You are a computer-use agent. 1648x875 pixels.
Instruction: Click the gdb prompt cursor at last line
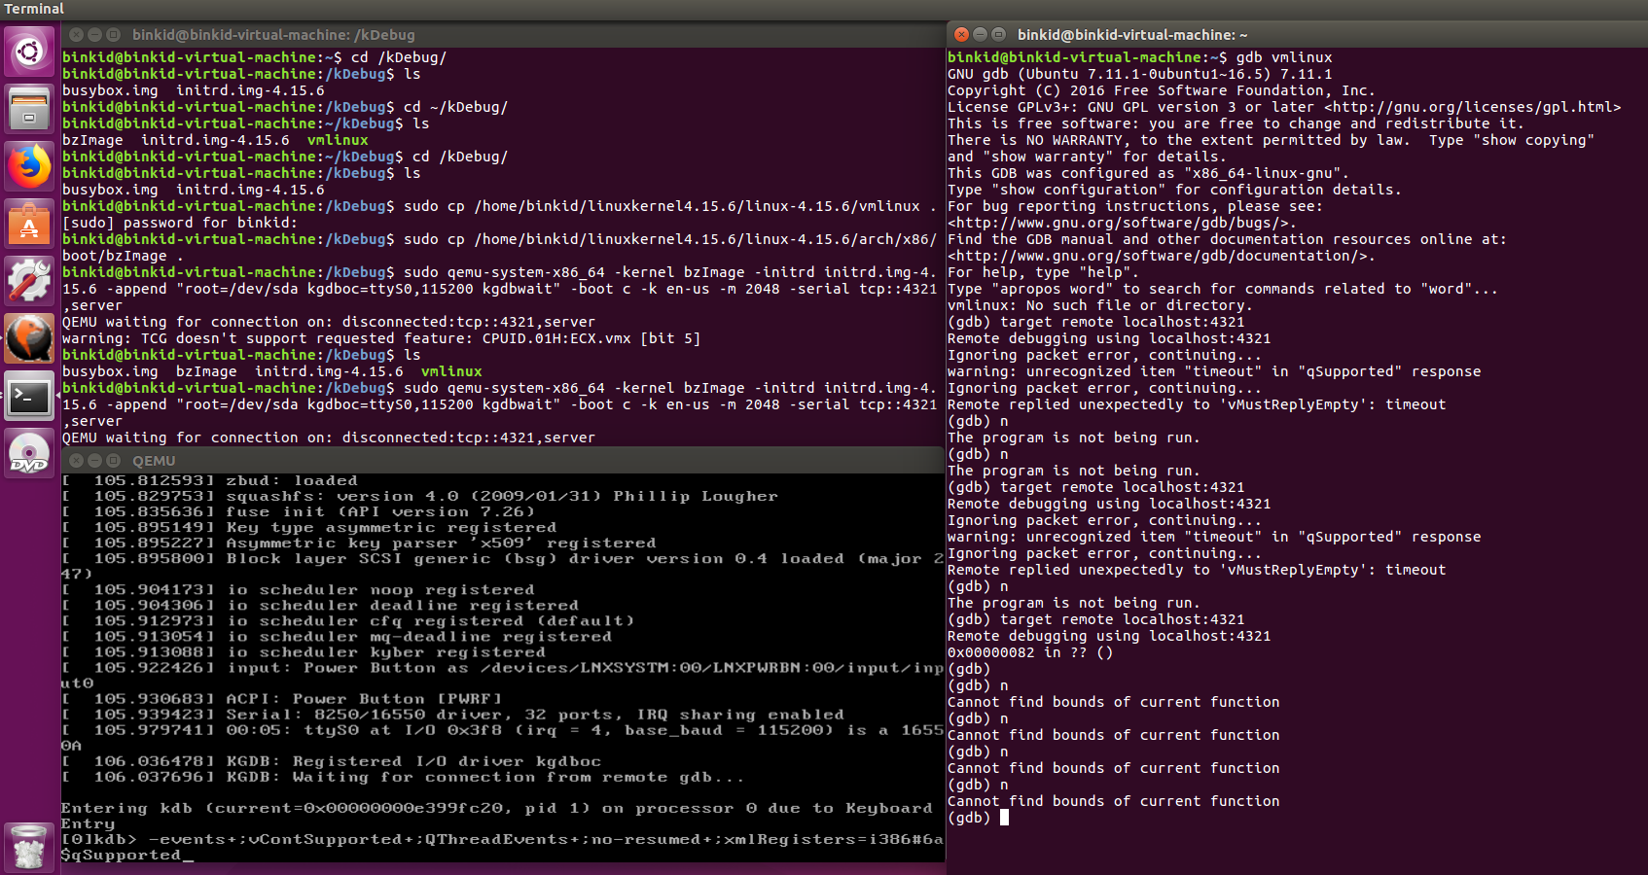(1004, 818)
